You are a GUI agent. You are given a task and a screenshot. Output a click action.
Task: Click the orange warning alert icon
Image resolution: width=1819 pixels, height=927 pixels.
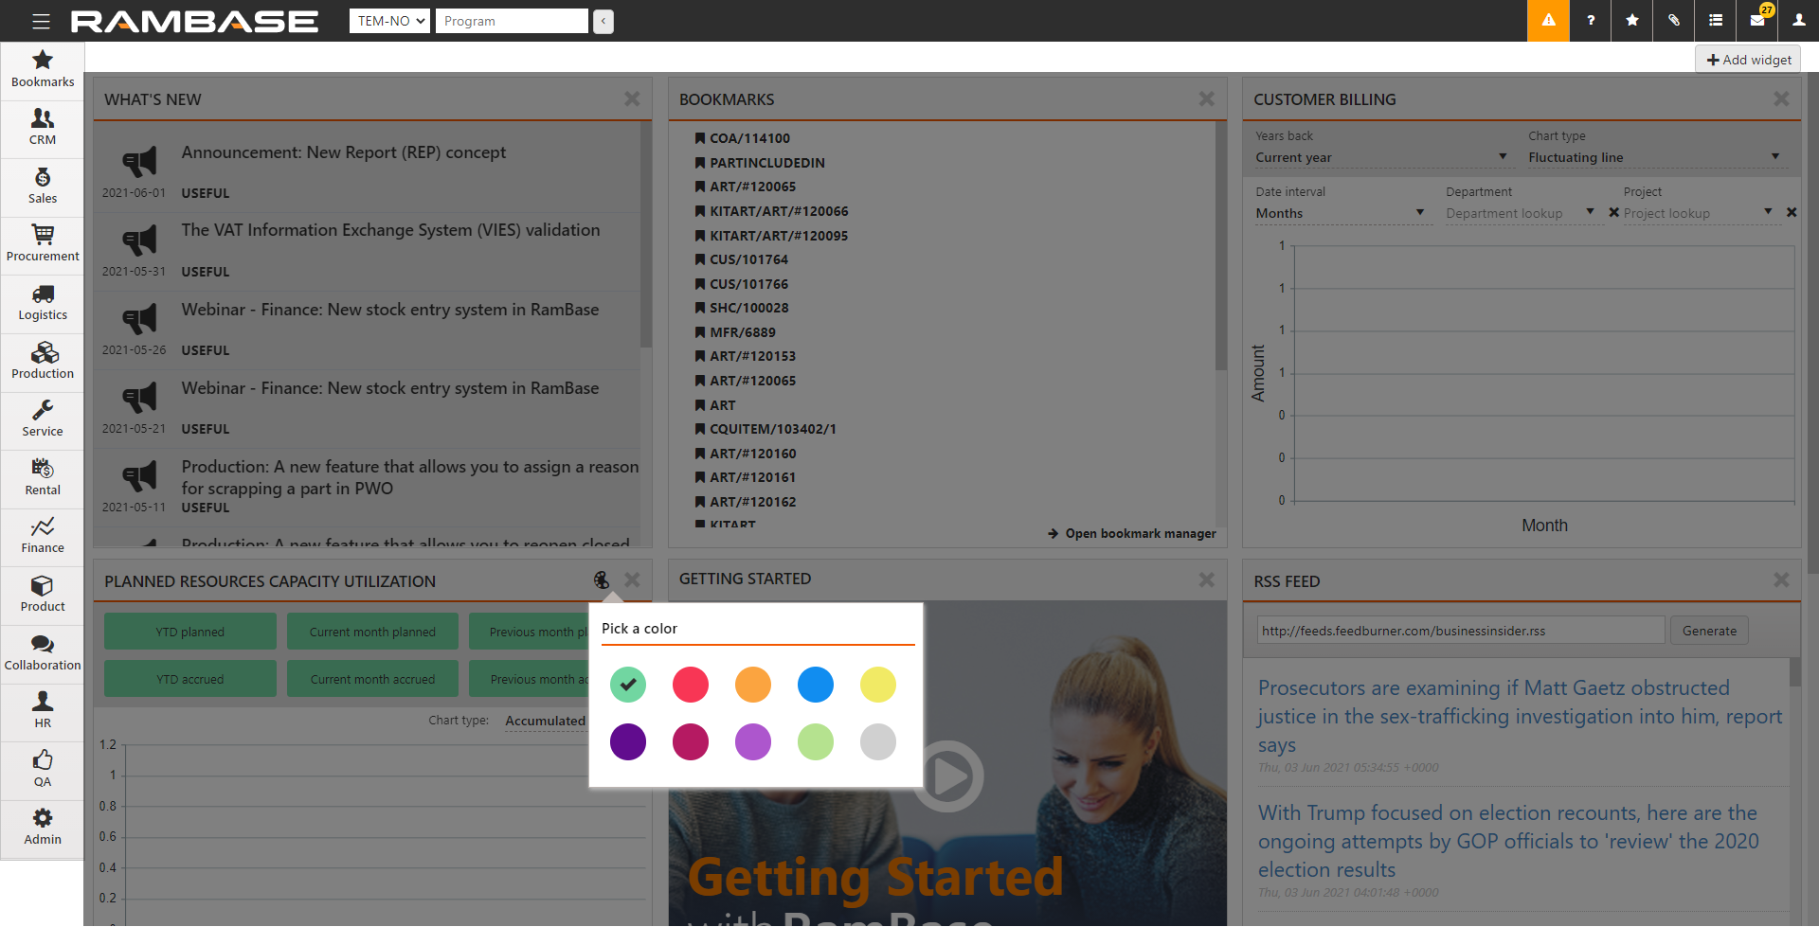1548,21
